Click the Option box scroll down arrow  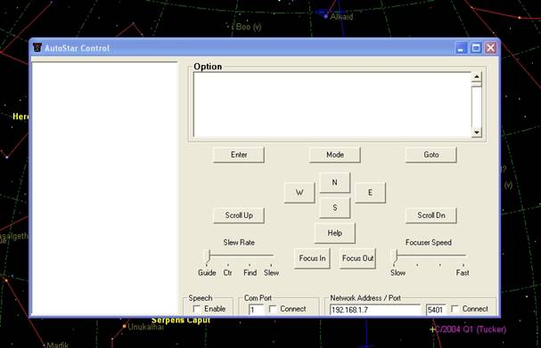[x=477, y=133]
